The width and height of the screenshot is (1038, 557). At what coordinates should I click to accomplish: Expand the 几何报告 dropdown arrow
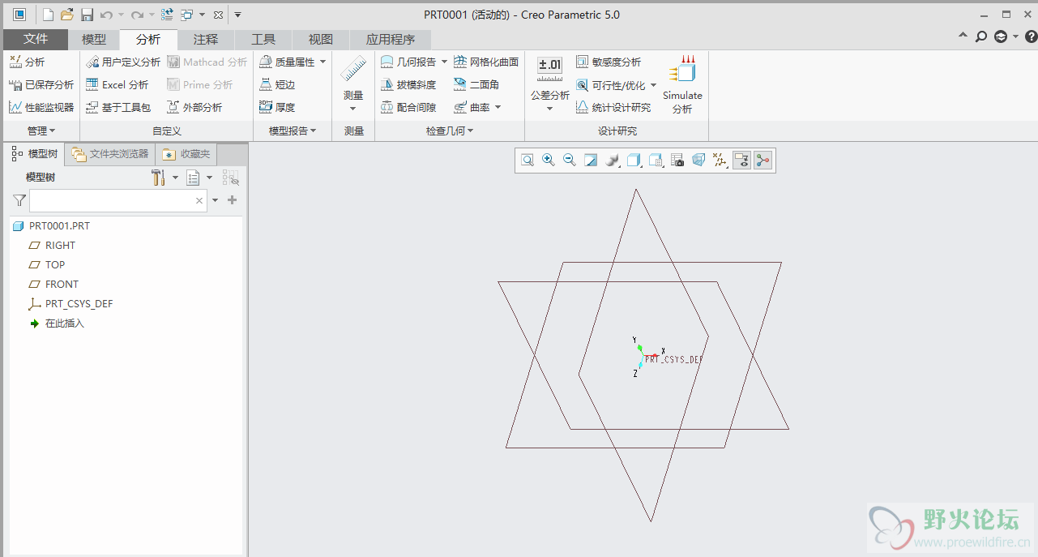pyautogui.click(x=444, y=62)
